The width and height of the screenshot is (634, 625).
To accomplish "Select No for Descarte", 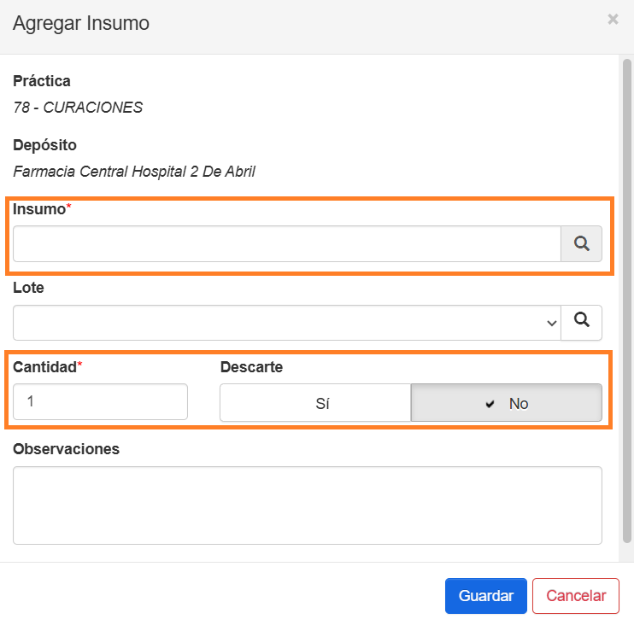I will pos(506,403).
